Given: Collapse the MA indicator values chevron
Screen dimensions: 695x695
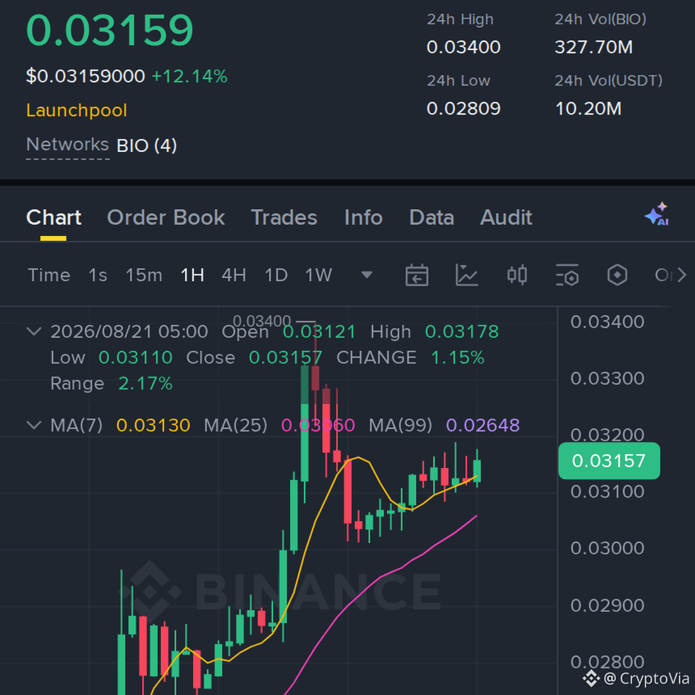Looking at the screenshot, I should pos(34,425).
